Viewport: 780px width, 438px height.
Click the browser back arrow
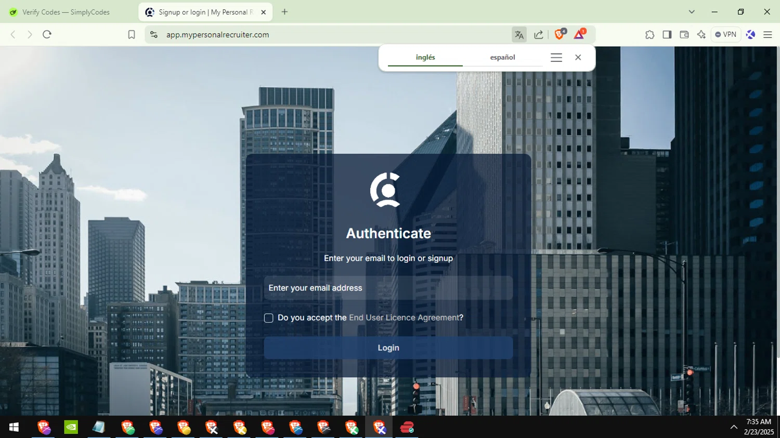pyautogui.click(x=13, y=35)
